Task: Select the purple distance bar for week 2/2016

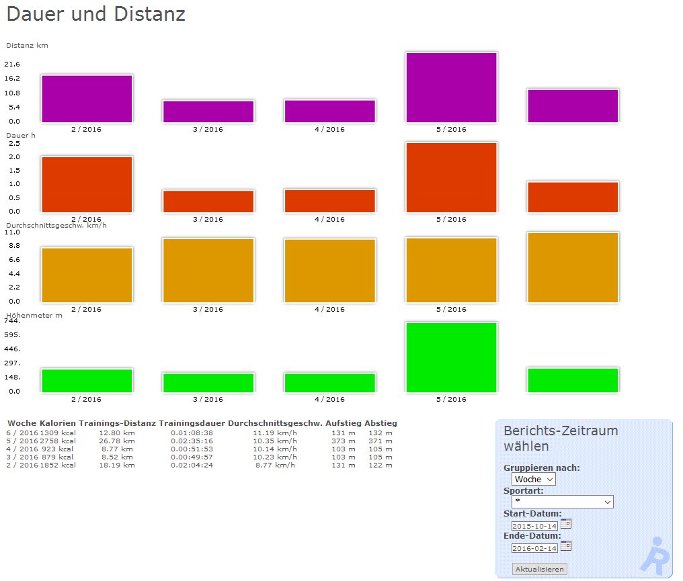Action: 87,99
